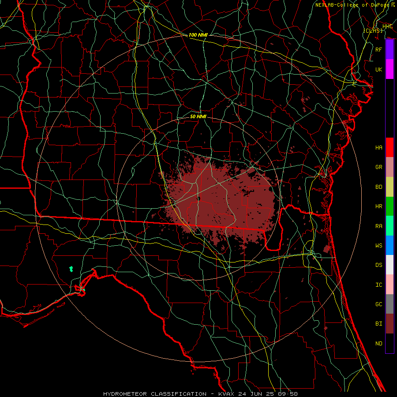The image size is (397, 397).
Task: Pick the white DS legend swatch
Action: [x=390, y=265]
